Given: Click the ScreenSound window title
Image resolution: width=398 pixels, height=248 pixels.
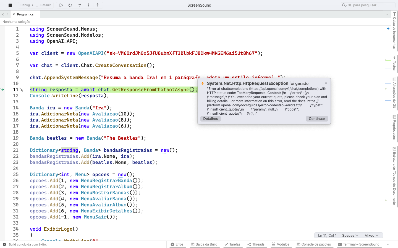Looking at the screenshot, I should click(199, 5).
